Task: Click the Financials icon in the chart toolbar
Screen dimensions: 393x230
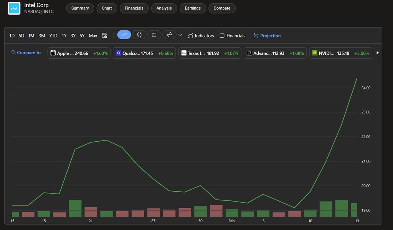Action: [x=232, y=35]
